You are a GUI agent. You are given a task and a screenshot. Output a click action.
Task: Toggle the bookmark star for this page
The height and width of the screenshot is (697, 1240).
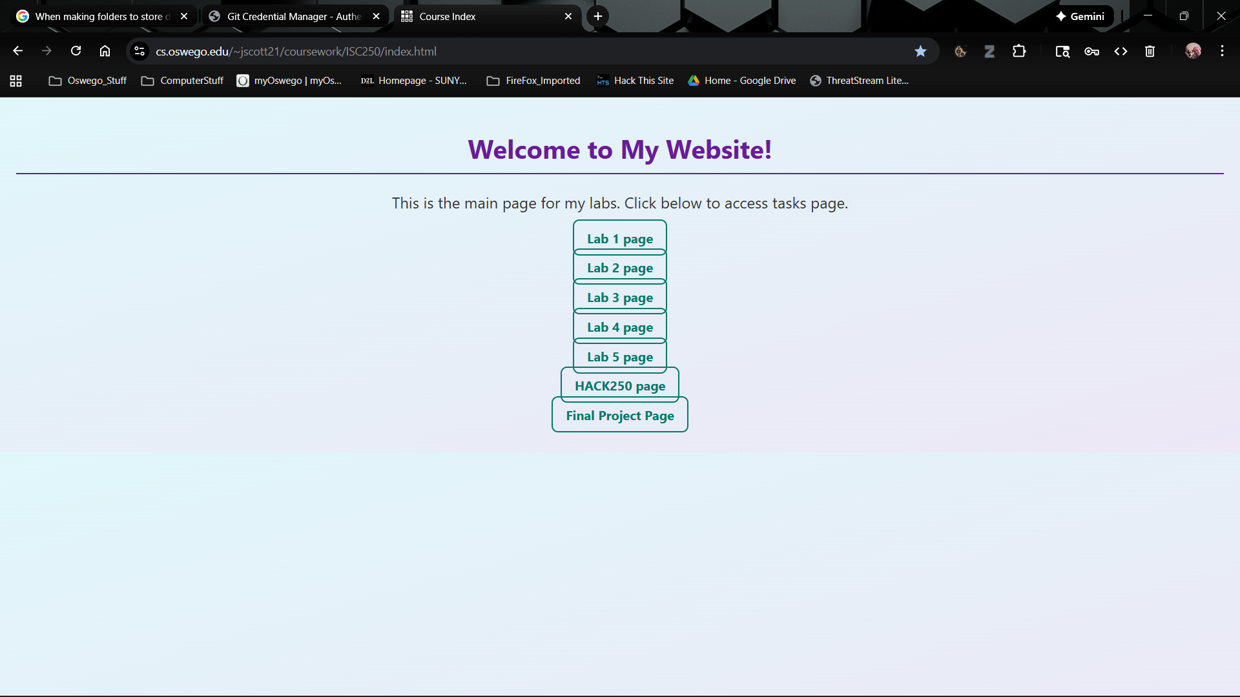point(920,51)
